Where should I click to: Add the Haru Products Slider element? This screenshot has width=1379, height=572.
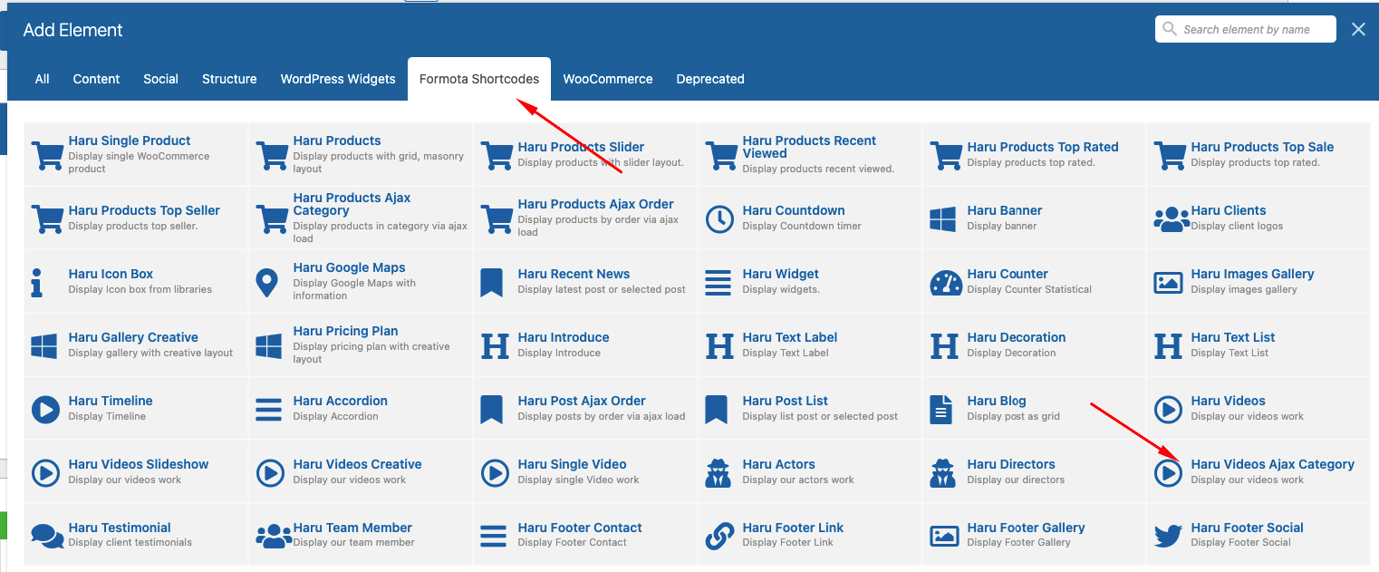(x=585, y=155)
